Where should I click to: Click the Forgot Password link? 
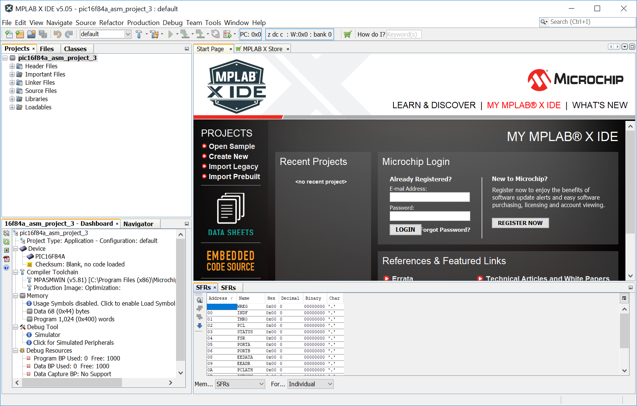(446, 230)
